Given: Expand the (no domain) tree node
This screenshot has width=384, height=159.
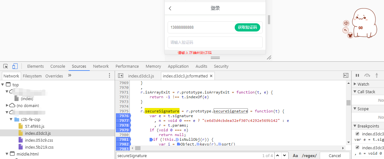Looking at the screenshot, I should 7,105.
